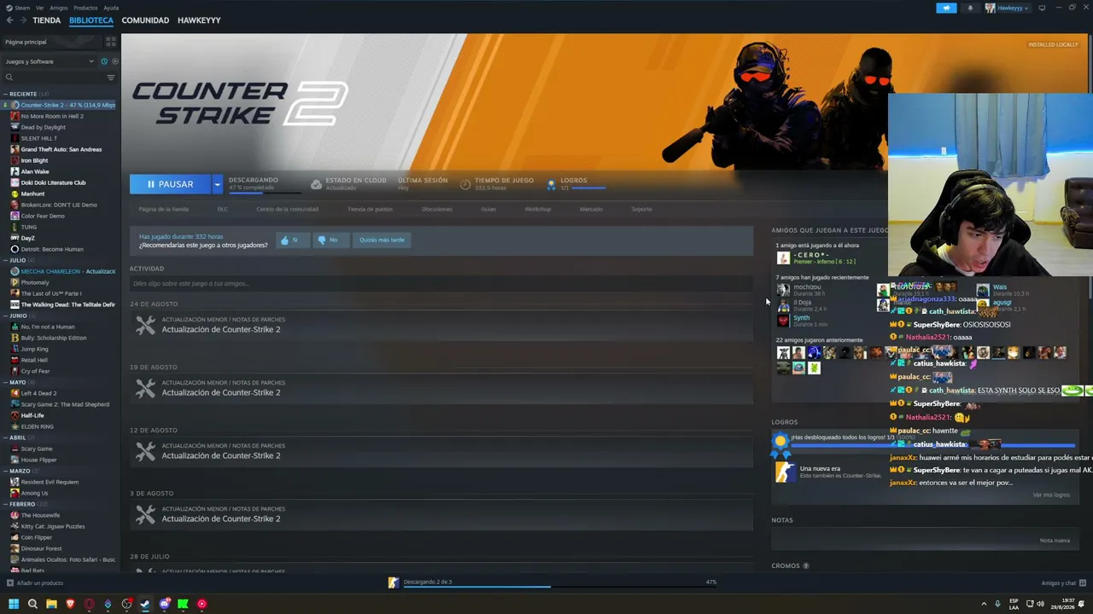Open Ver mis logros link
This screenshot has height=614, width=1093.
click(1051, 495)
